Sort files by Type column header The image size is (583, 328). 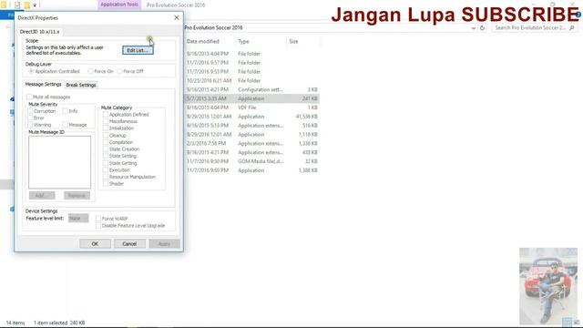pyautogui.click(x=243, y=41)
